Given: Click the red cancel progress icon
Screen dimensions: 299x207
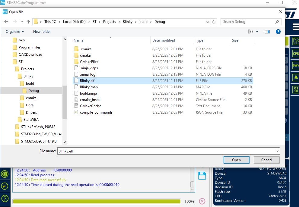Looking at the screenshot, I should [x=202, y=201].
